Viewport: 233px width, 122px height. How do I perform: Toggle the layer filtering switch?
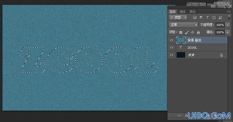coord(229,17)
